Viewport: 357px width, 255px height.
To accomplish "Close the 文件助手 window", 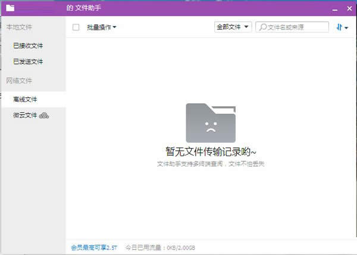I will [349, 8].
